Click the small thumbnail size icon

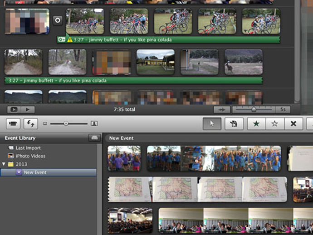click(x=45, y=124)
